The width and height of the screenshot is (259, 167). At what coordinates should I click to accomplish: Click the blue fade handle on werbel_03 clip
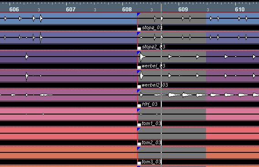[x=138, y=52]
